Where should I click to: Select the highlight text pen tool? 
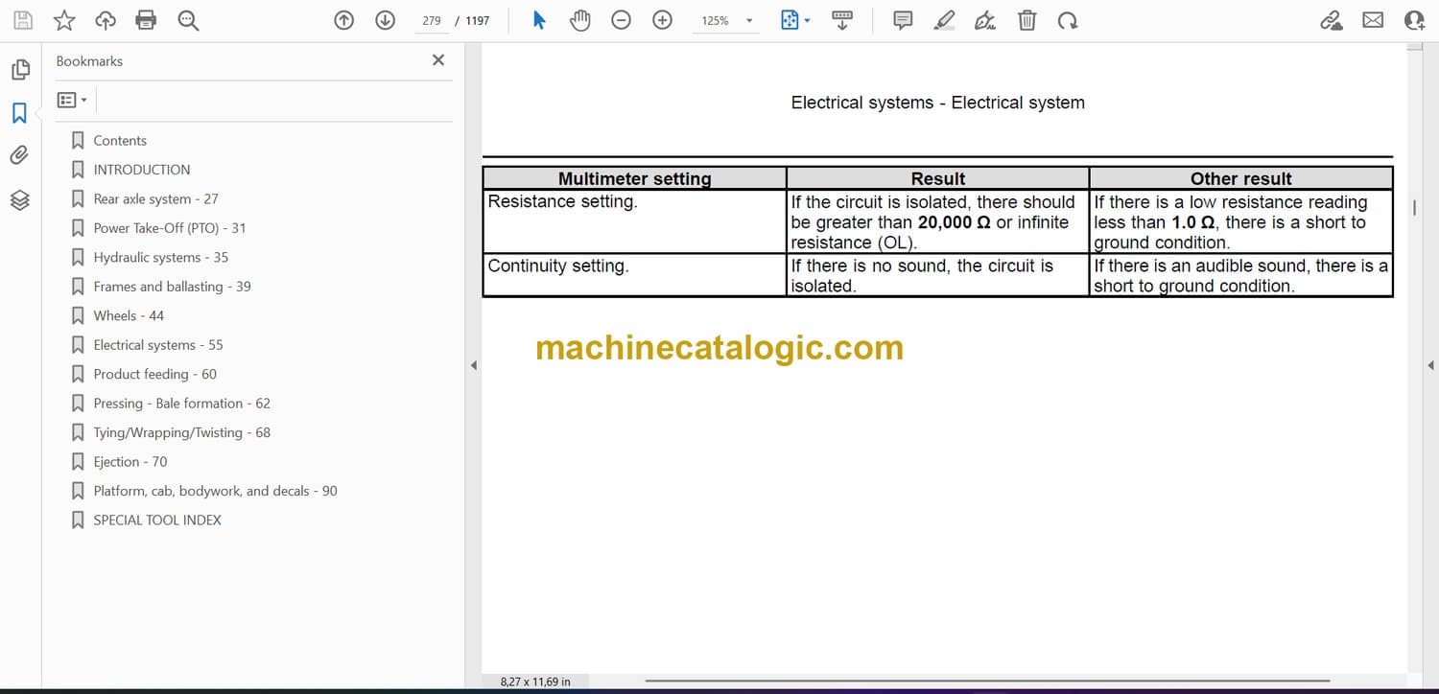[x=944, y=20]
